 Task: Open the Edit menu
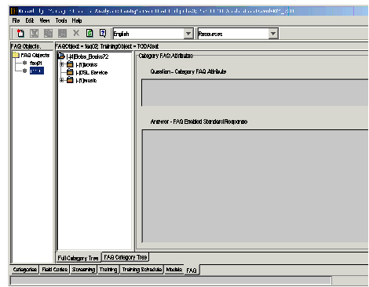point(30,20)
